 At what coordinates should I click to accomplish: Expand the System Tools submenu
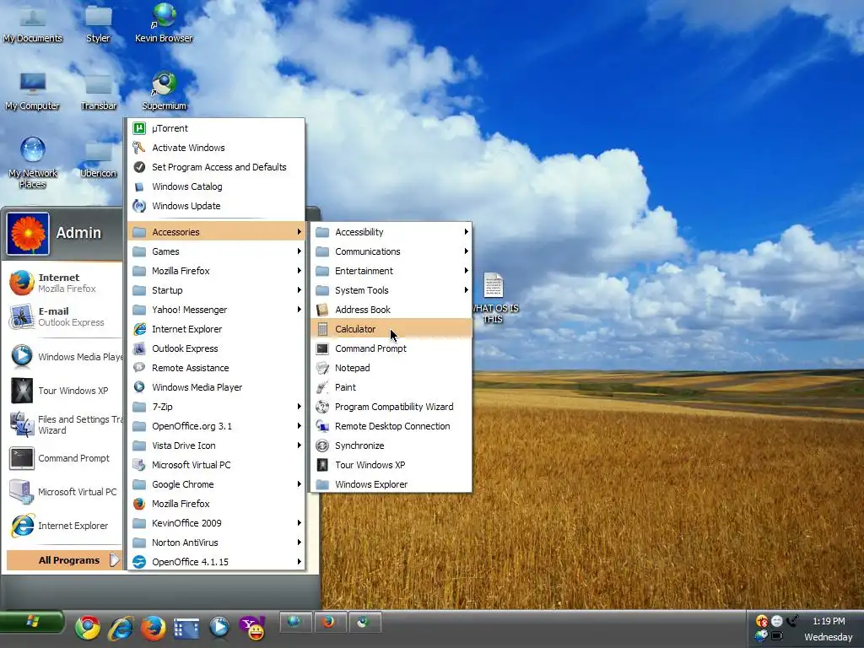(x=391, y=290)
